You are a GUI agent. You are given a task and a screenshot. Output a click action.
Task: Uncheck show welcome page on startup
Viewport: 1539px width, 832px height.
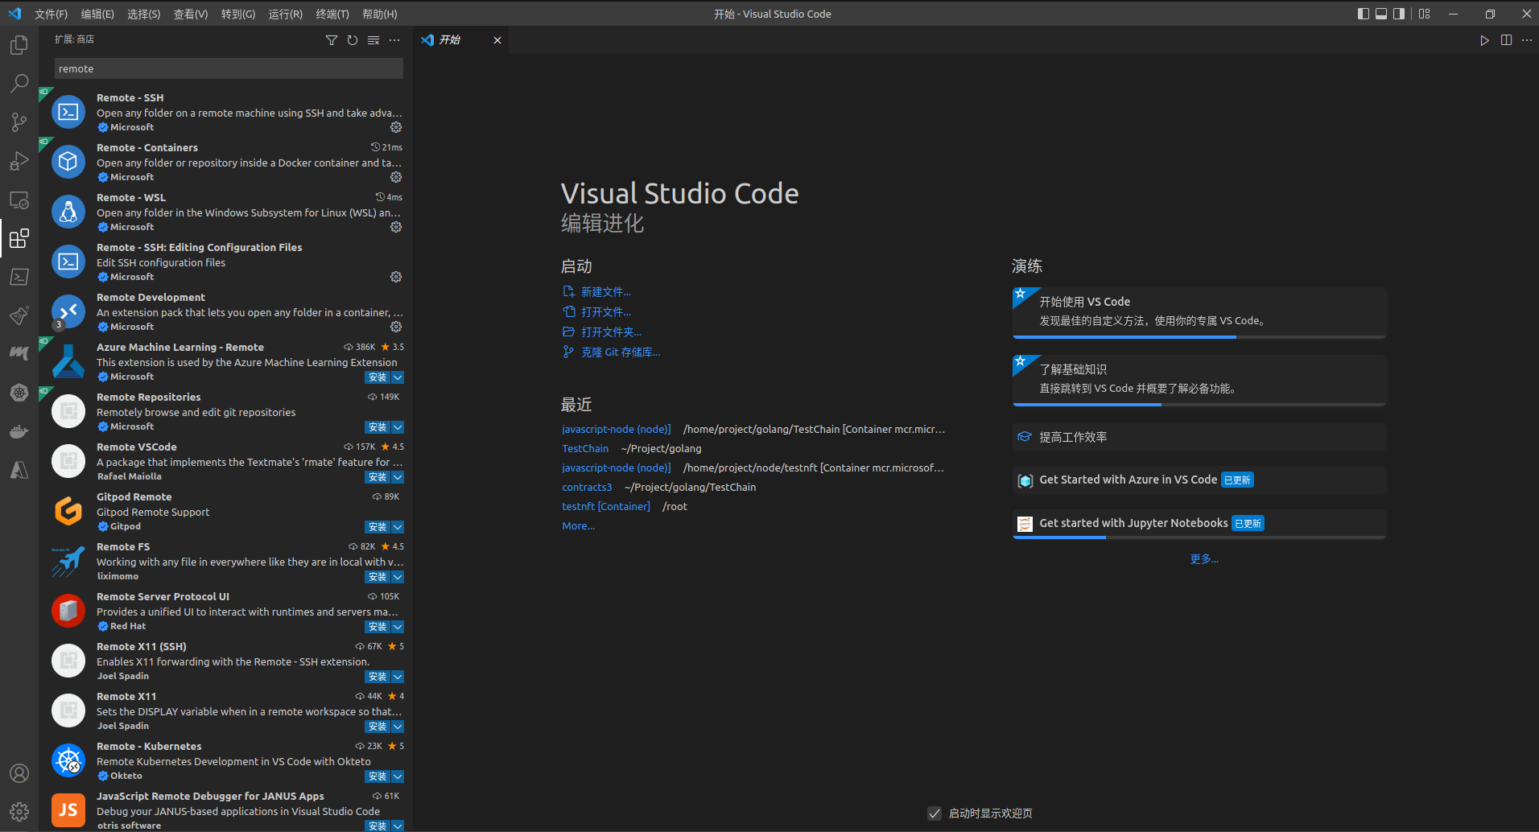coord(935,813)
